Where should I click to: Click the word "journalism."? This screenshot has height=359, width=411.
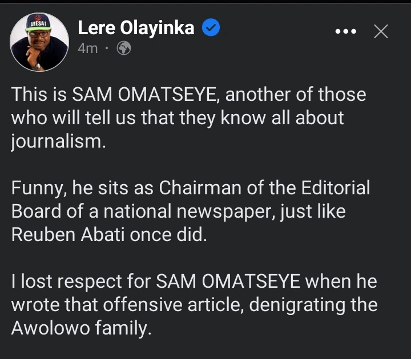[59, 141]
